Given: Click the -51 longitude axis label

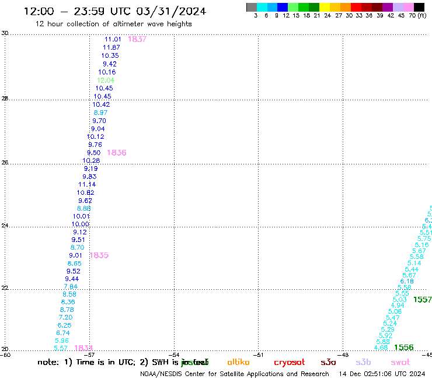Looking at the screenshot, I should coord(258,355).
